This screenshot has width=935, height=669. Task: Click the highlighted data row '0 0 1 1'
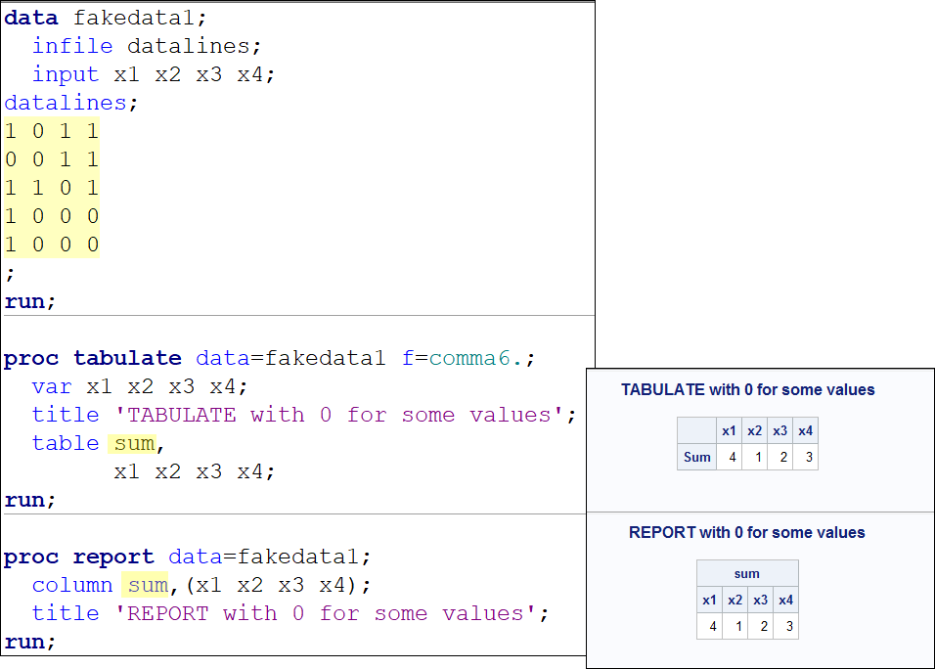(x=52, y=159)
